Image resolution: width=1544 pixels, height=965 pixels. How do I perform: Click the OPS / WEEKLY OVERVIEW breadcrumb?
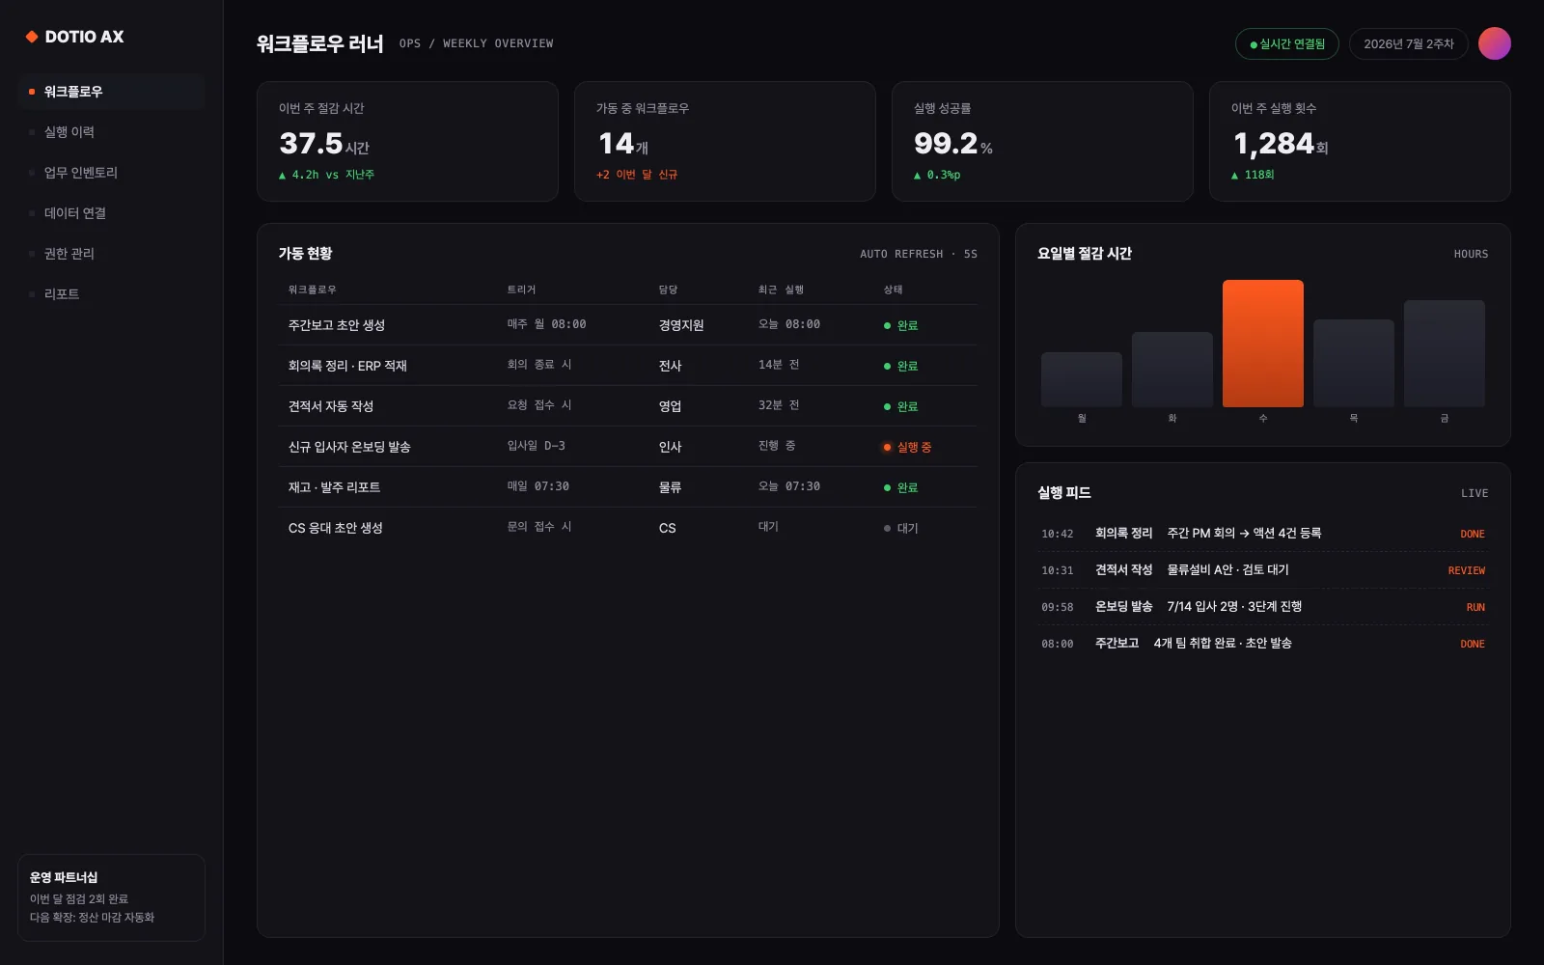[477, 43]
